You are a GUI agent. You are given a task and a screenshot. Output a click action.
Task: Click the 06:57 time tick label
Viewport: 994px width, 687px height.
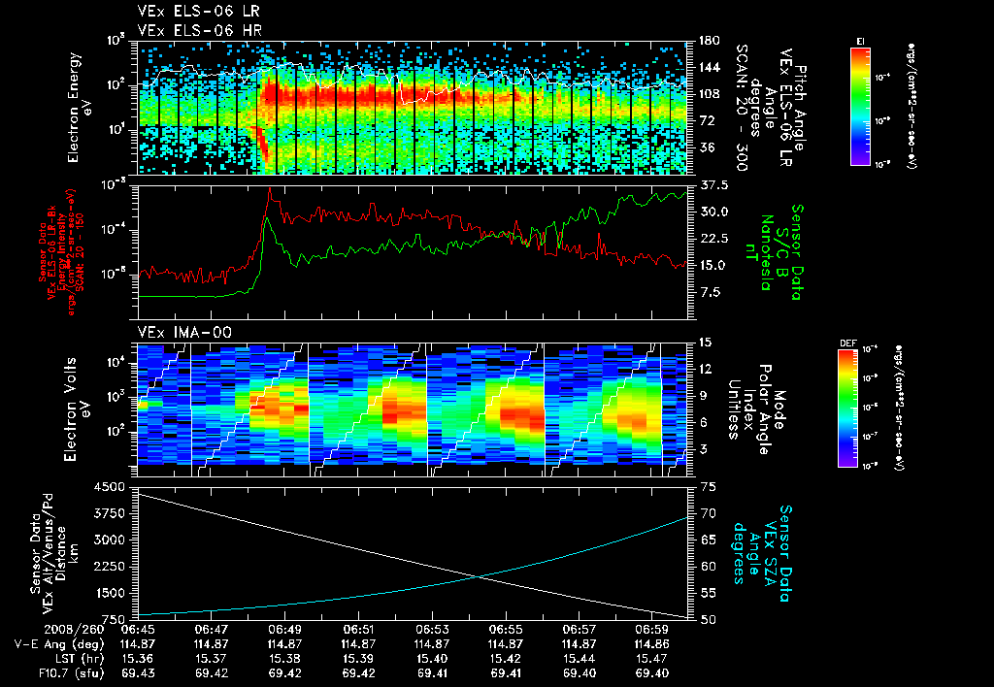[x=579, y=630]
